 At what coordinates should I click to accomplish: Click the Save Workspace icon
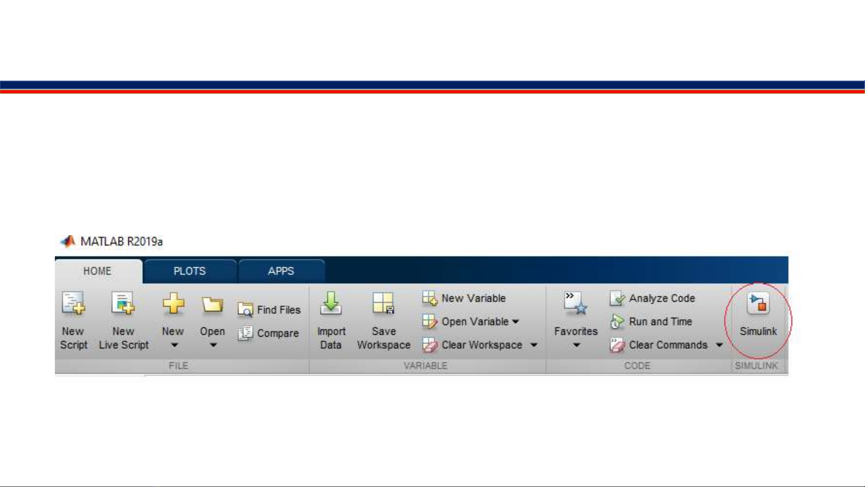click(383, 303)
